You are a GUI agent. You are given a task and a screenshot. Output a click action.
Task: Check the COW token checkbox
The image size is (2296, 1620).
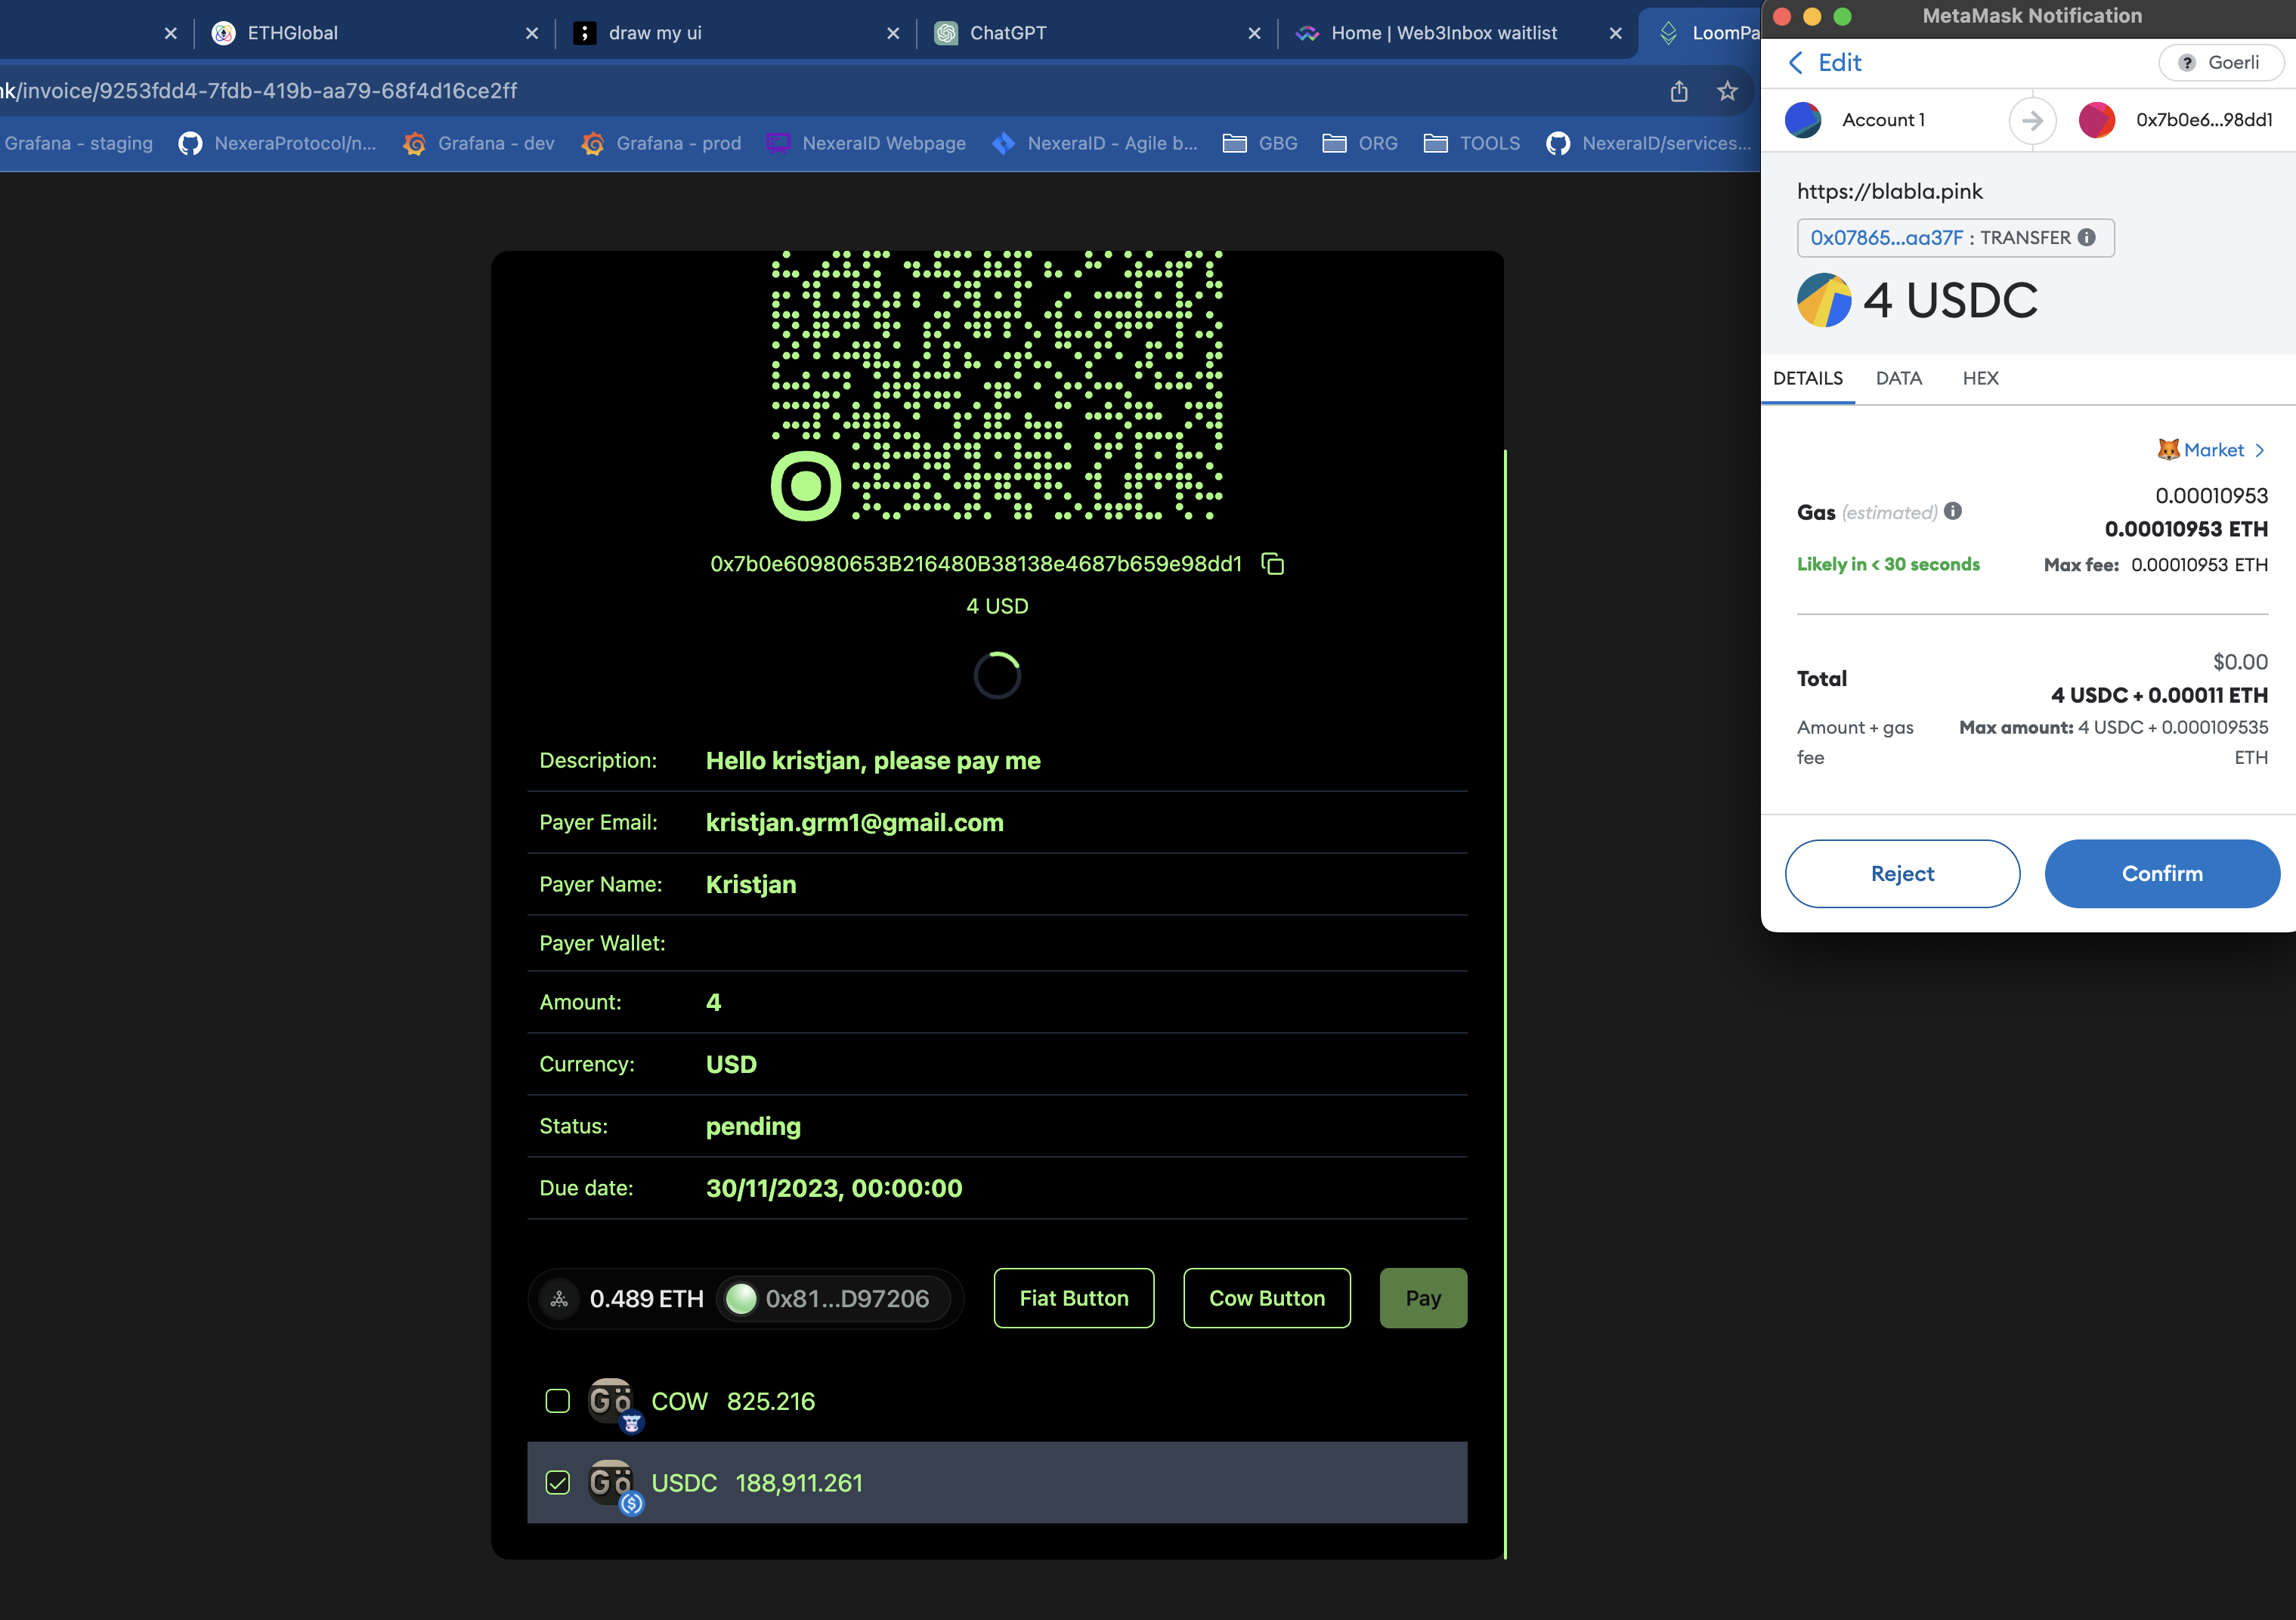(558, 1401)
